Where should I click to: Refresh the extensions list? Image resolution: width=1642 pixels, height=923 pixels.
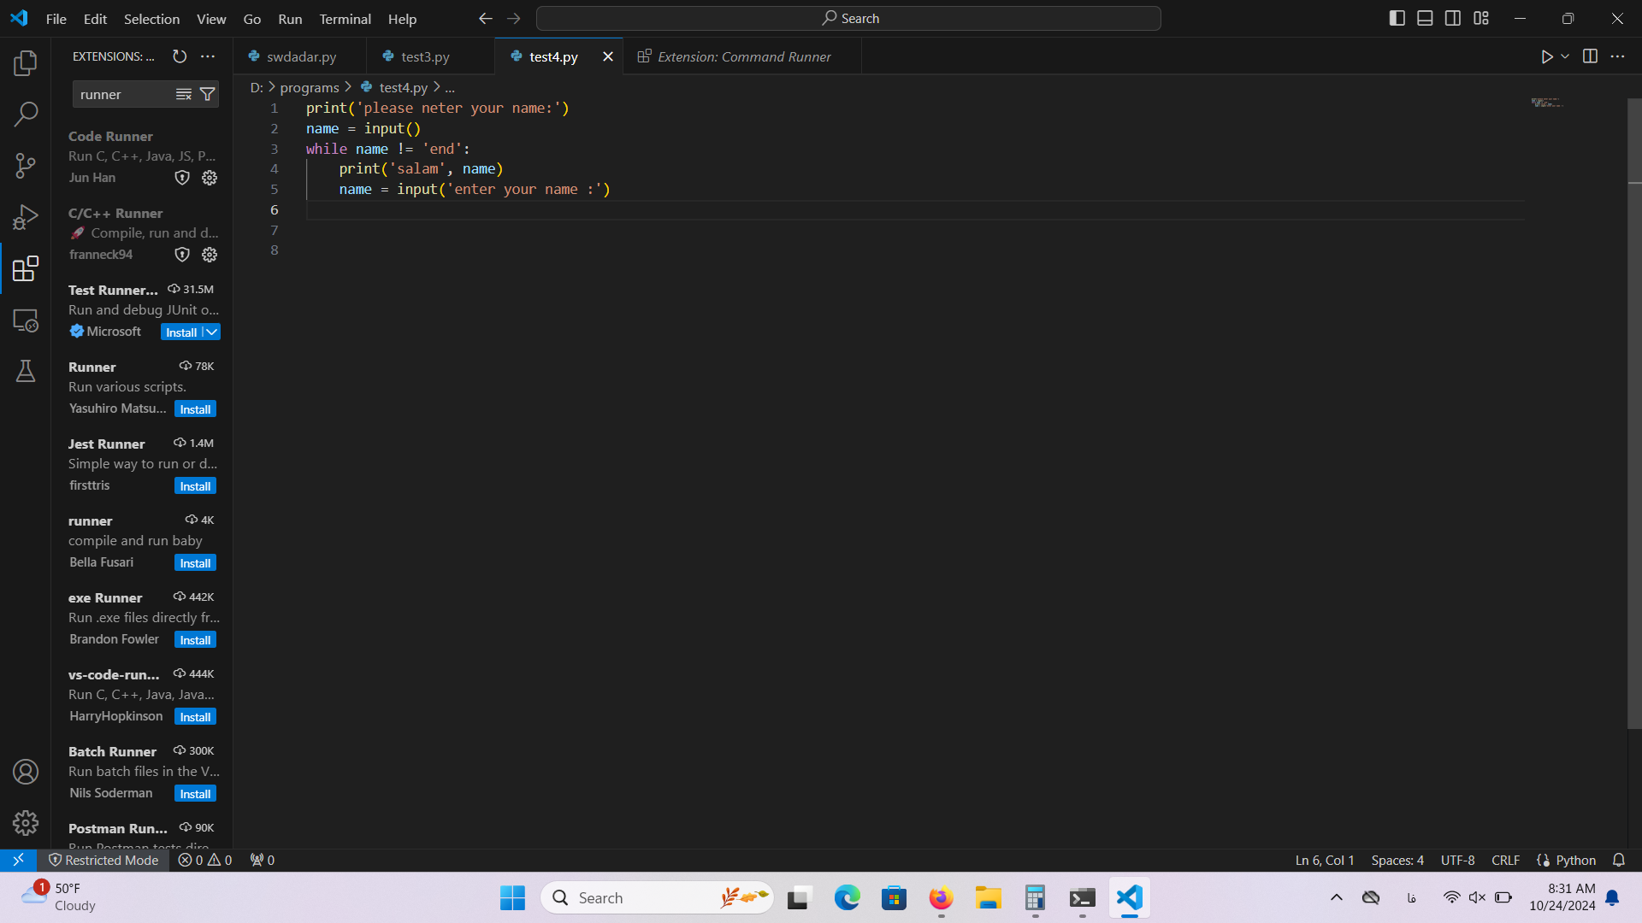coord(180,56)
